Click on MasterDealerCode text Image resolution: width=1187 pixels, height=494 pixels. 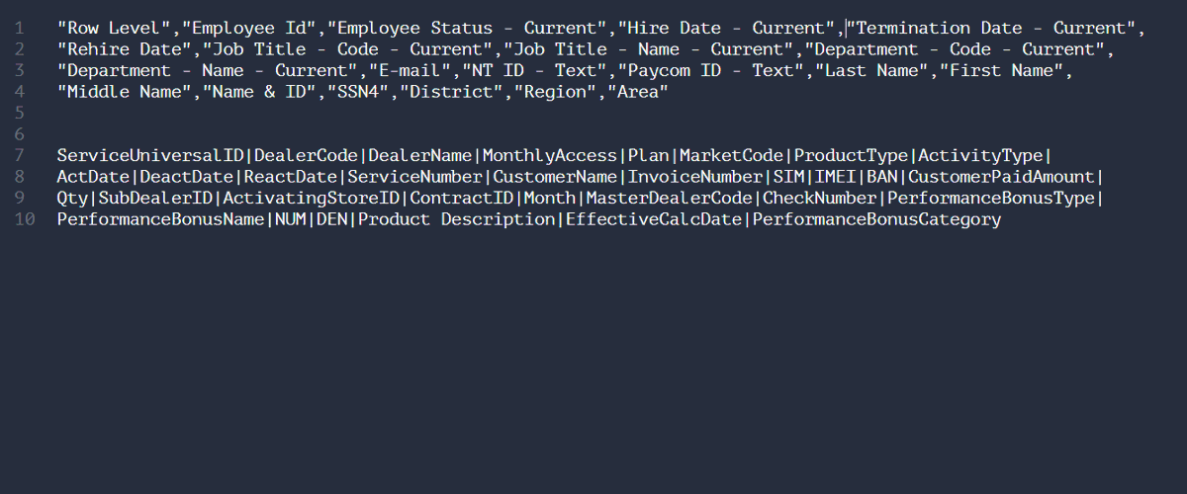[670, 199]
